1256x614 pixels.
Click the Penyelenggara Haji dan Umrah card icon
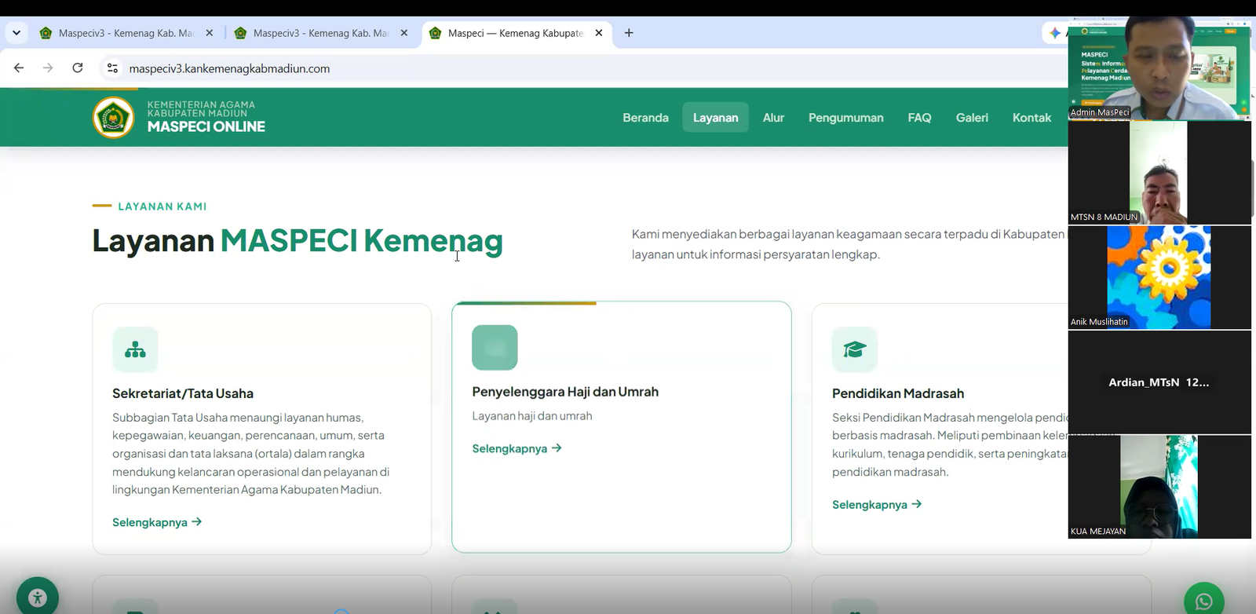click(495, 347)
